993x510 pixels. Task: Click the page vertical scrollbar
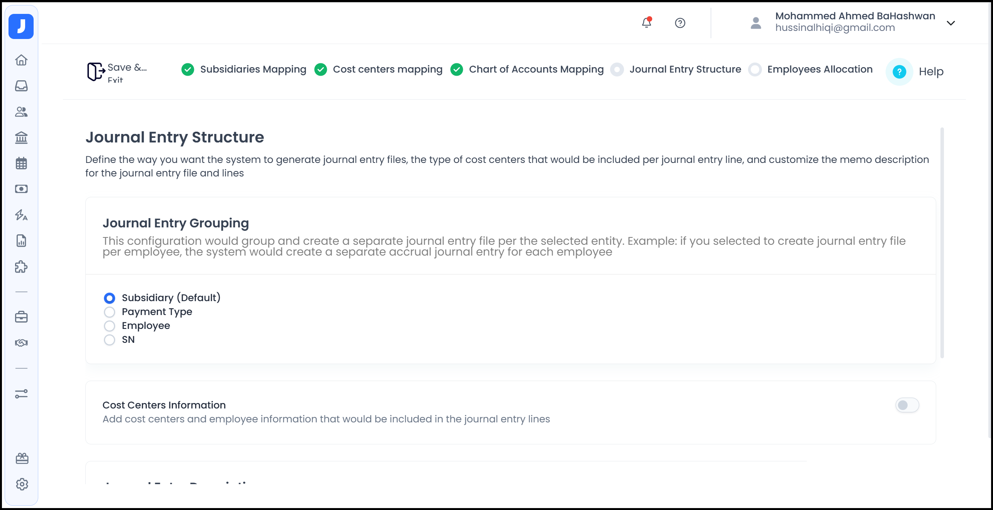point(942,243)
